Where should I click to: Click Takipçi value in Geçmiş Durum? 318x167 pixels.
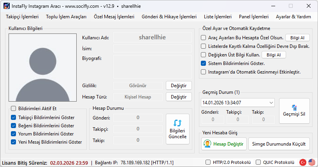point(238,120)
